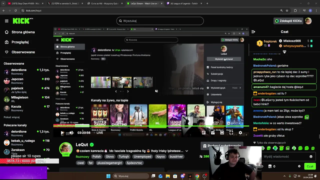Open File Explorer from the taskbar
The height and width of the screenshot is (180, 320).
pyautogui.click(x=168, y=176)
